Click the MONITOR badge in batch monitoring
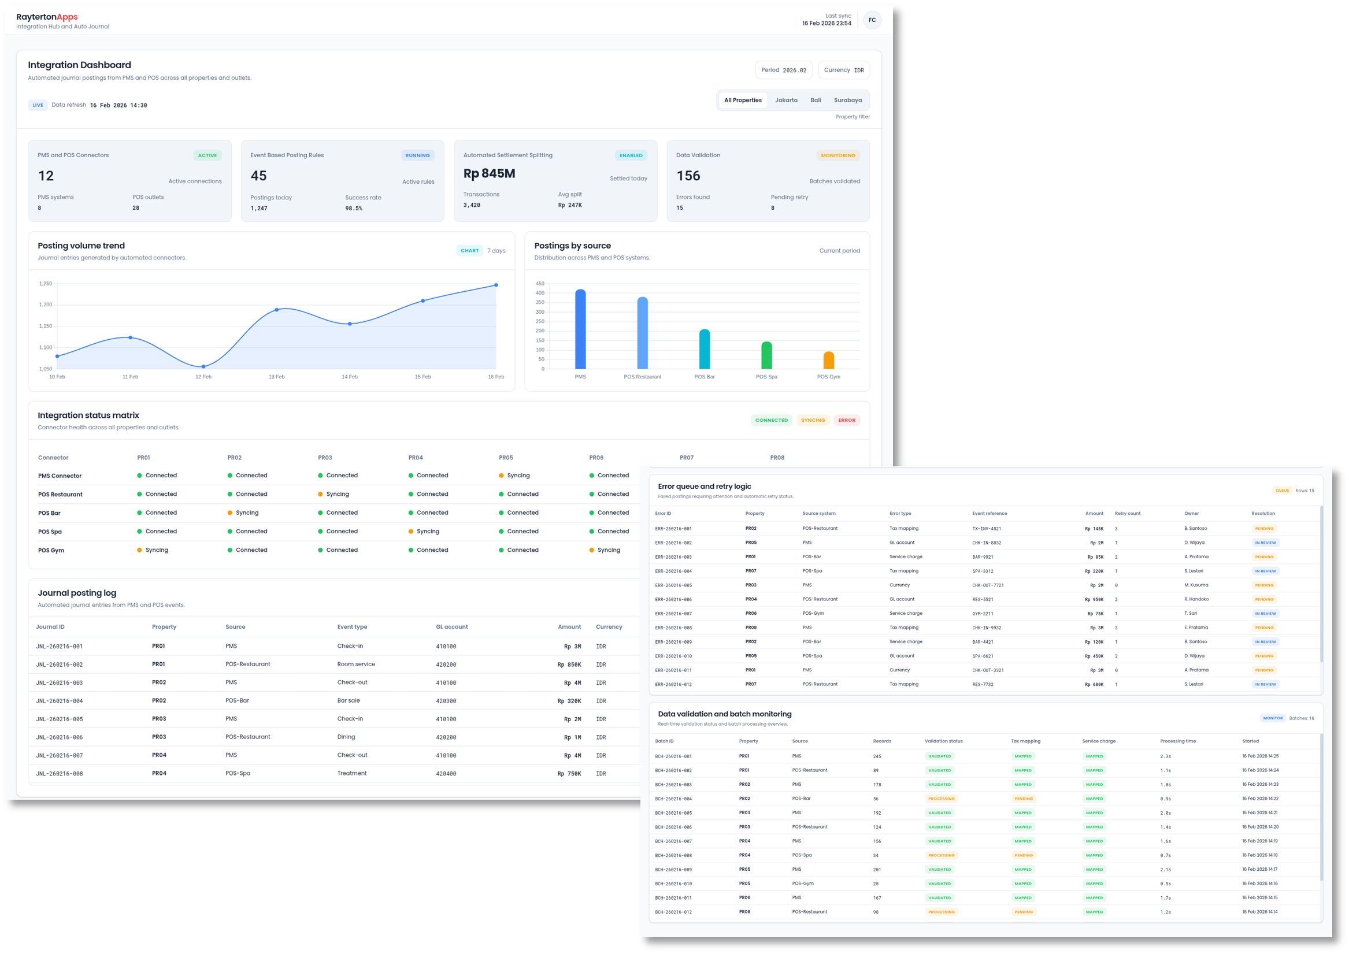 [1273, 718]
